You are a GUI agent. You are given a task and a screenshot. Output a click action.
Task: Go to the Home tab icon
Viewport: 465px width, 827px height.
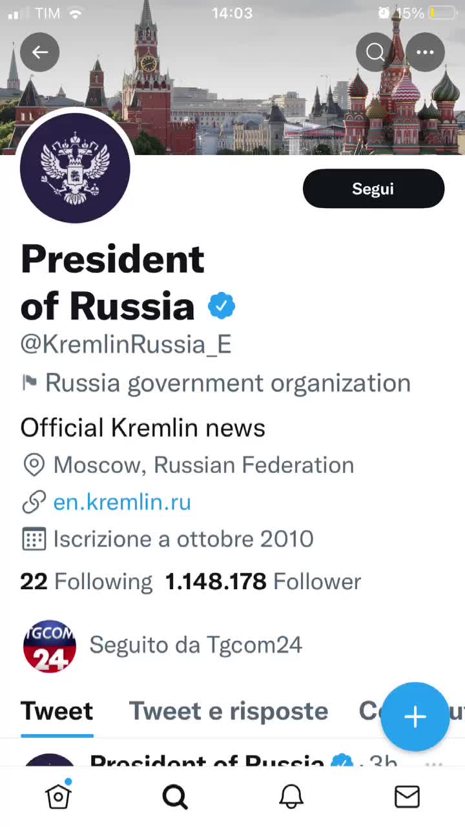pyautogui.click(x=58, y=797)
